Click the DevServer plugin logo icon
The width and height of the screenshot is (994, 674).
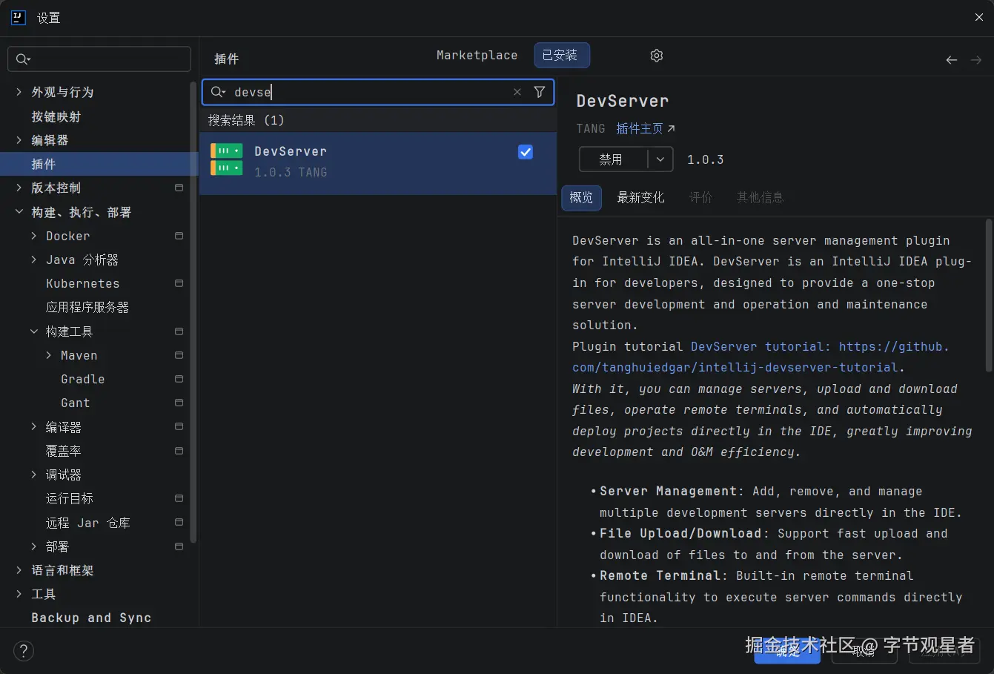[x=227, y=159]
